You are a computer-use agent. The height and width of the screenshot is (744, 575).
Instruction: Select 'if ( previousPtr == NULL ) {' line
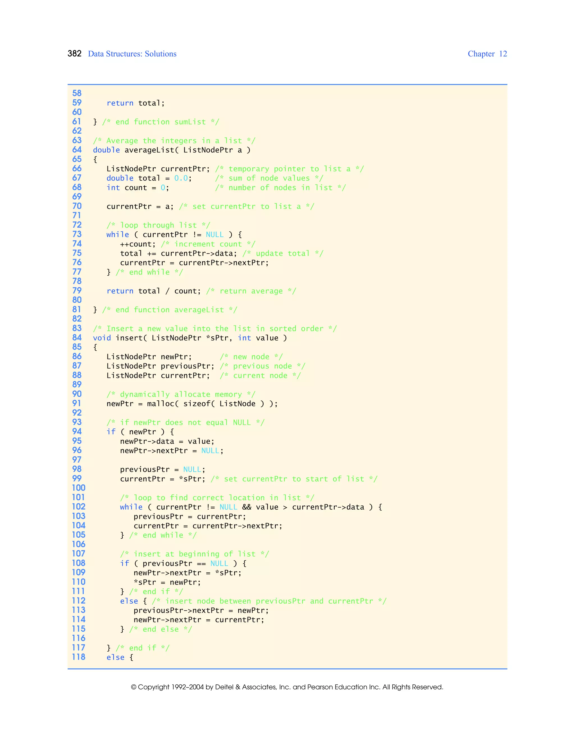coord(183,564)
